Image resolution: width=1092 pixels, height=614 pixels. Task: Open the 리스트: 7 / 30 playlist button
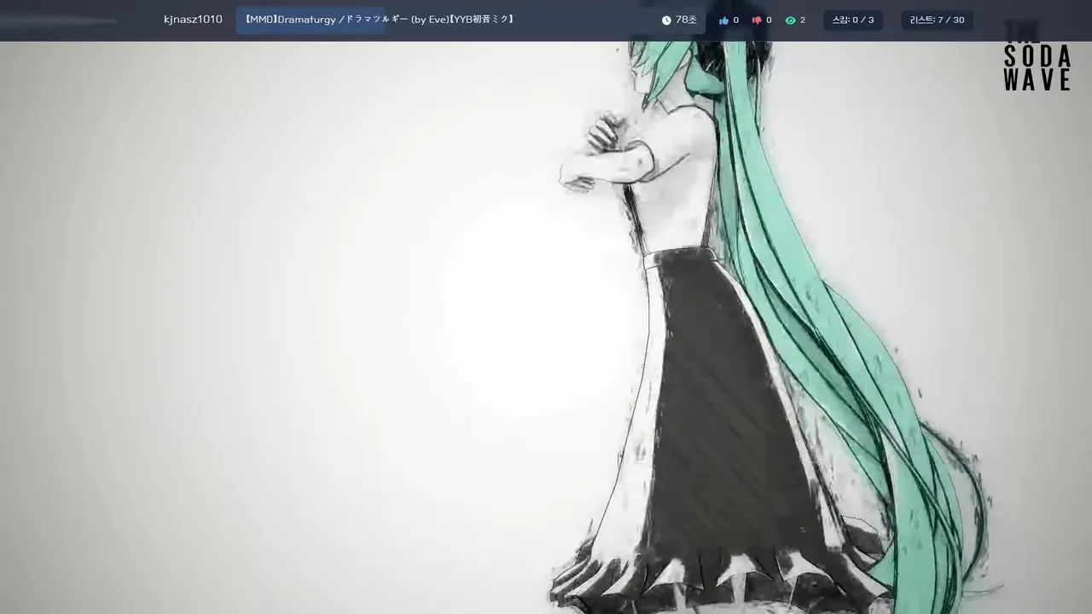[937, 20]
